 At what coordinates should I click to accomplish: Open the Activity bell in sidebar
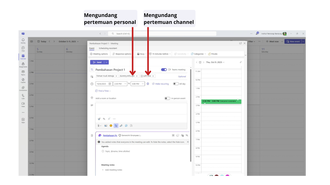point(23,41)
